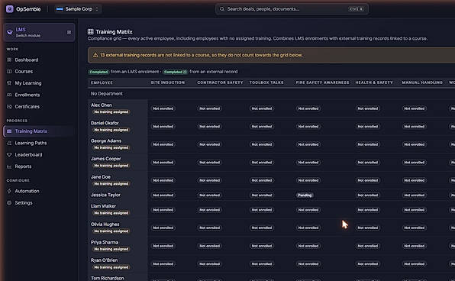The image size is (455, 281).
Task: Select employee Olivia Hughes
Action: point(105,224)
